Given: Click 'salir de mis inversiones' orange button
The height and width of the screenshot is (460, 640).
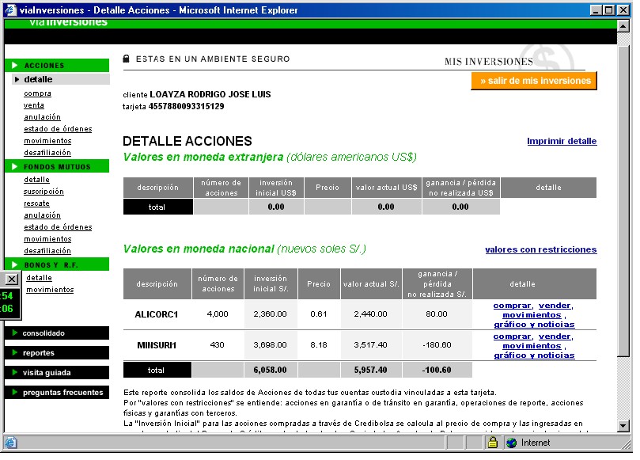Looking at the screenshot, I should [x=534, y=81].
